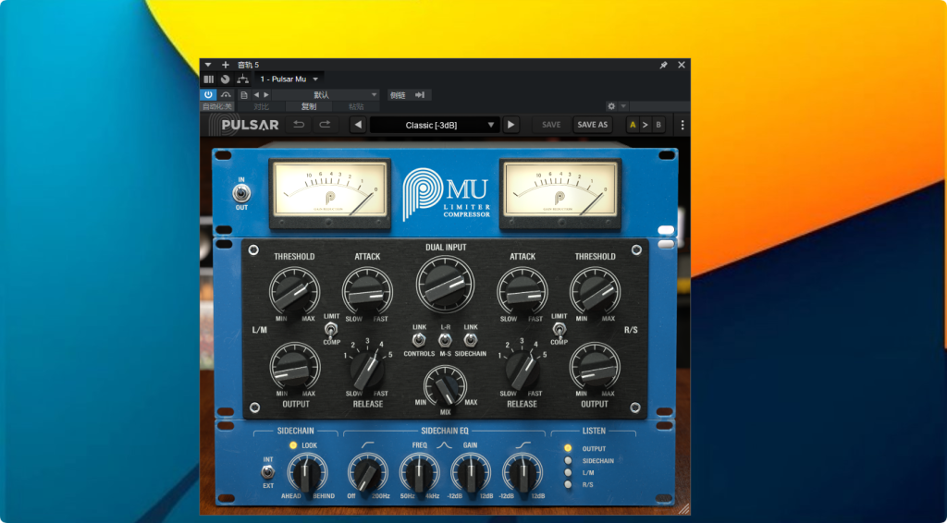Adjust the high-pass filter Off–200Hz knob

(367, 472)
